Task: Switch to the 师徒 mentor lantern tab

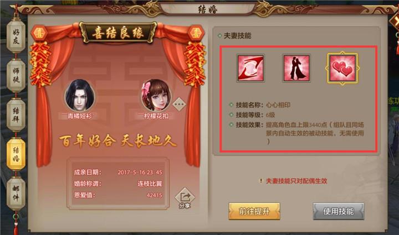Action: pos(16,75)
